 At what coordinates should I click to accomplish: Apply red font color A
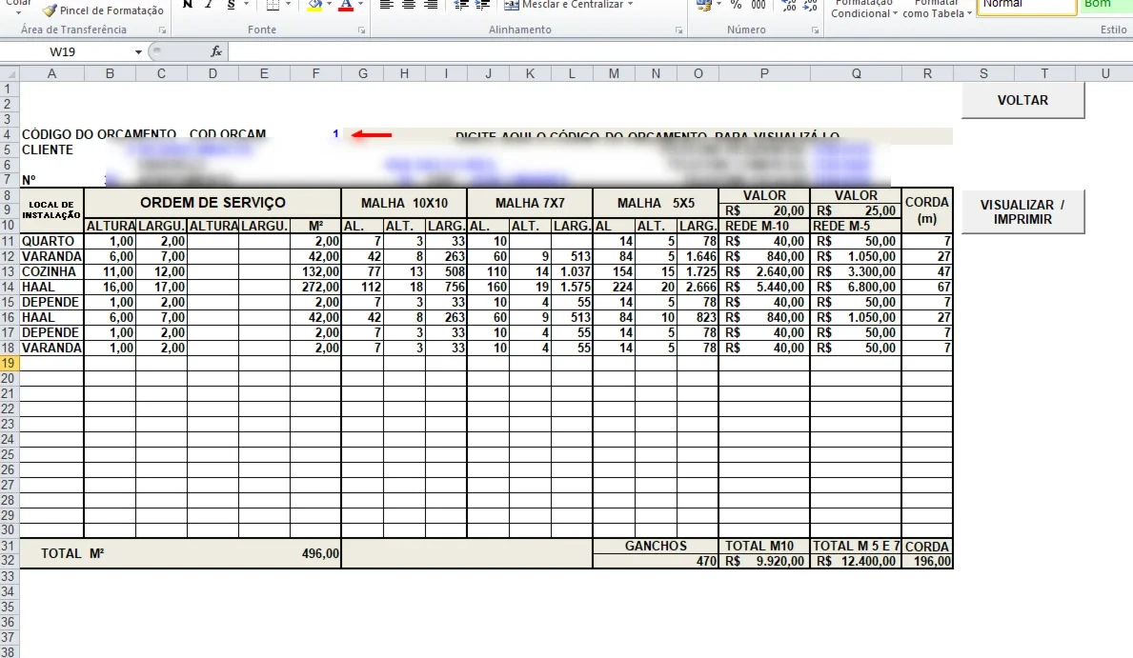(x=346, y=5)
